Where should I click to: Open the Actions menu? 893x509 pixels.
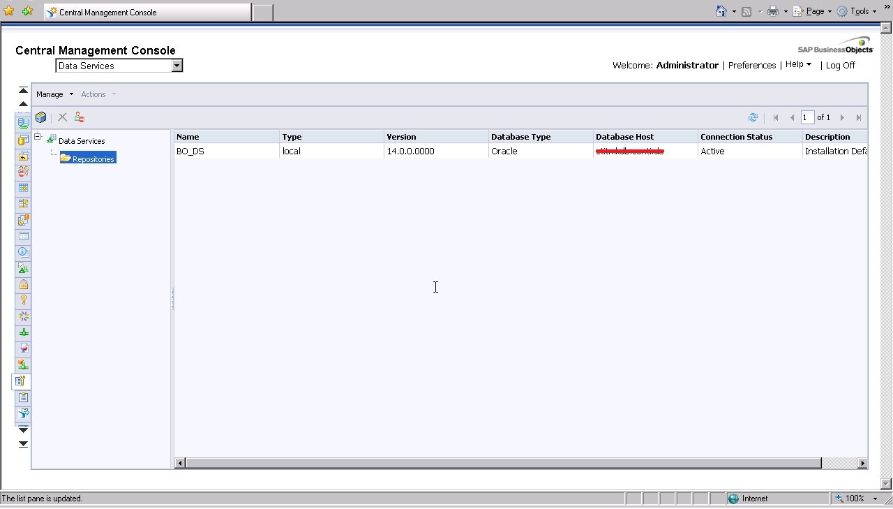click(x=93, y=94)
